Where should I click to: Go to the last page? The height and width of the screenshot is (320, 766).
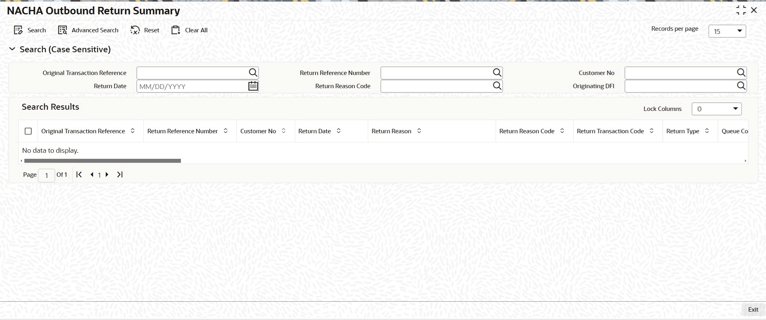[120, 174]
